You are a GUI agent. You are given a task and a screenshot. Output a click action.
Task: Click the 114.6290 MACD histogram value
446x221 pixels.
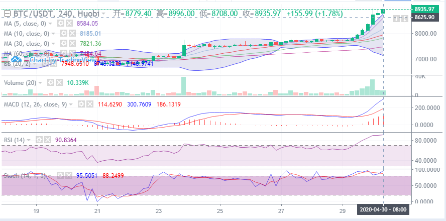pos(110,104)
